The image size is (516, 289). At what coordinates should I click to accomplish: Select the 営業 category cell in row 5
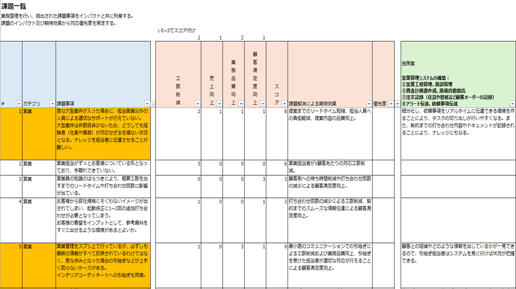click(x=39, y=266)
